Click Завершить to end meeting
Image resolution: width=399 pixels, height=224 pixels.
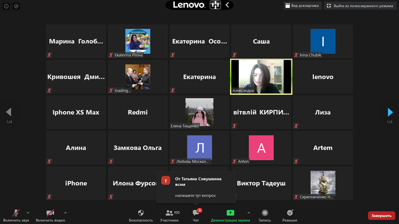382,216
